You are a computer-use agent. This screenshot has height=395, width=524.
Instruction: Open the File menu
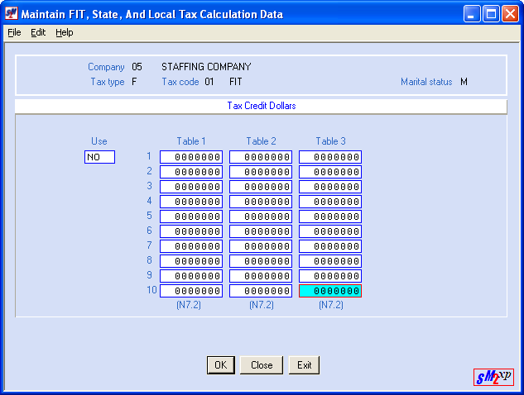(x=14, y=32)
